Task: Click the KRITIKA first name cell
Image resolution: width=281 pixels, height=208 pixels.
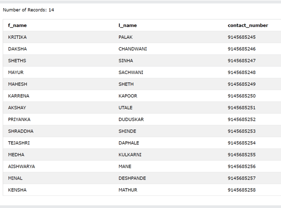Action: (x=17, y=37)
